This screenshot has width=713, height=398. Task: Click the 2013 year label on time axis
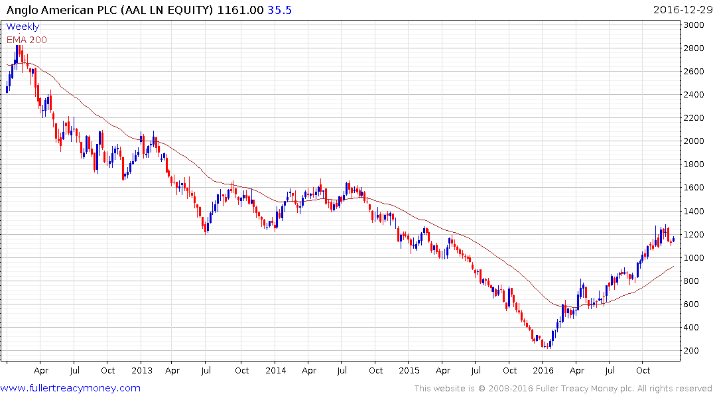[142, 371]
